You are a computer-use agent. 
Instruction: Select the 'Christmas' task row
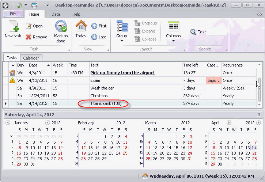pos(129,96)
